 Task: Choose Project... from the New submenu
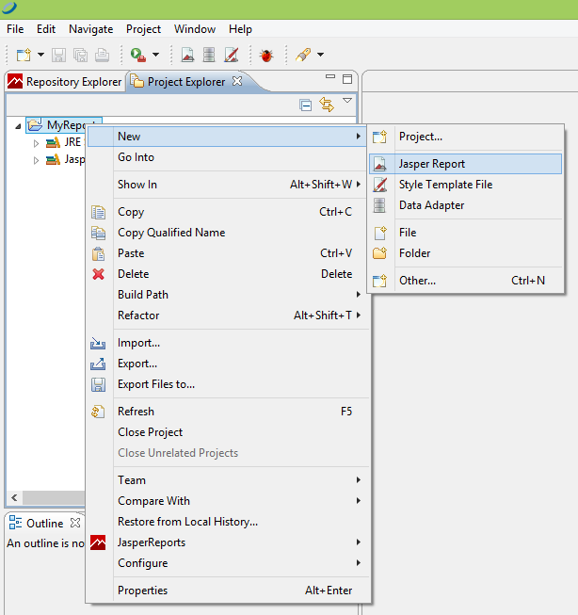[465, 137]
